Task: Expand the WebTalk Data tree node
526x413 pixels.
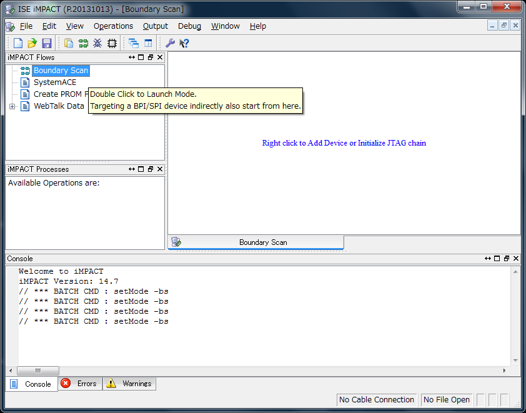Action: (x=12, y=106)
